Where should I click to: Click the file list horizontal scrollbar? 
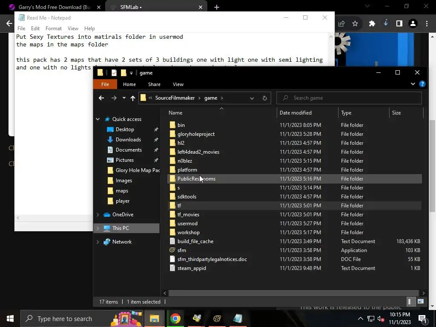click(294, 293)
